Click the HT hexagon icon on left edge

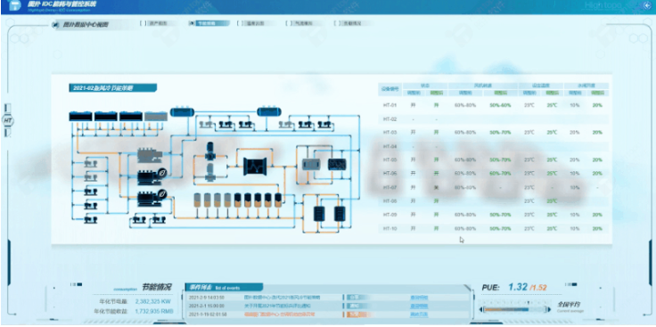(7, 121)
